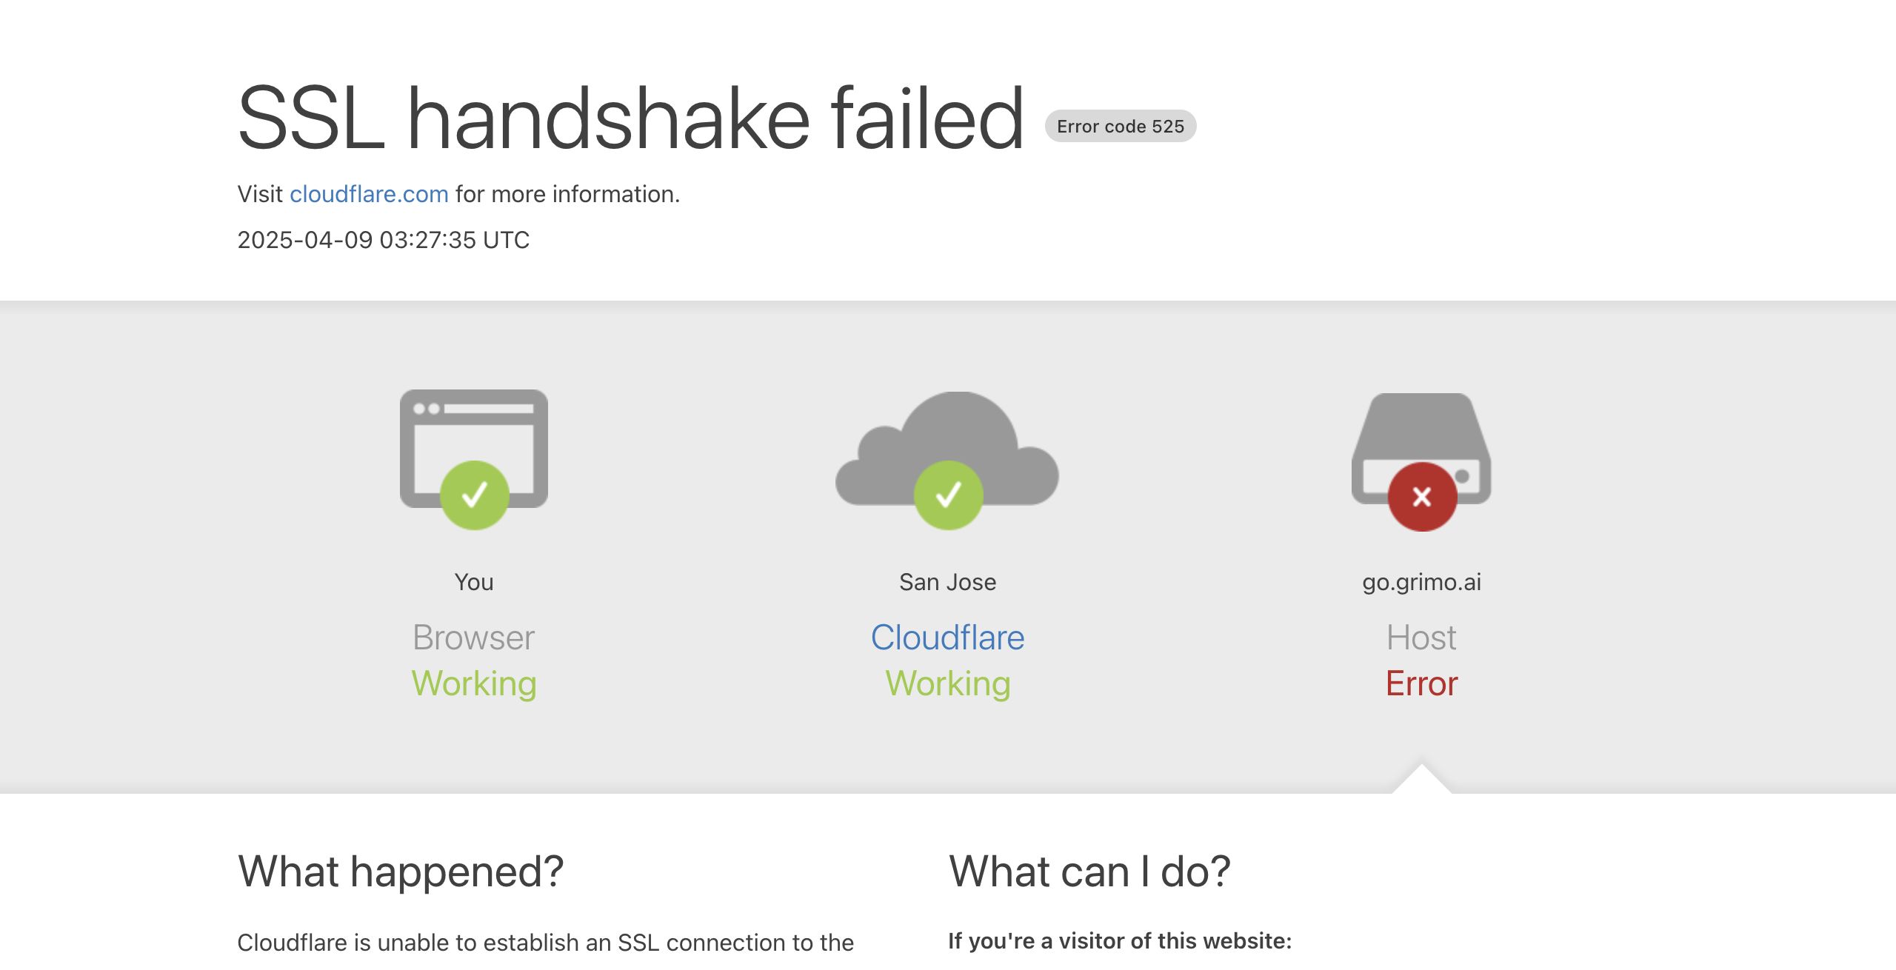
Task: Click the Error code 525 badge
Action: tap(1120, 127)
